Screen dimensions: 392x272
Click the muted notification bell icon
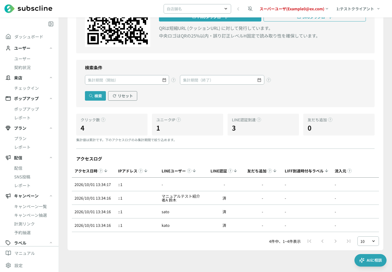[250, 9]
